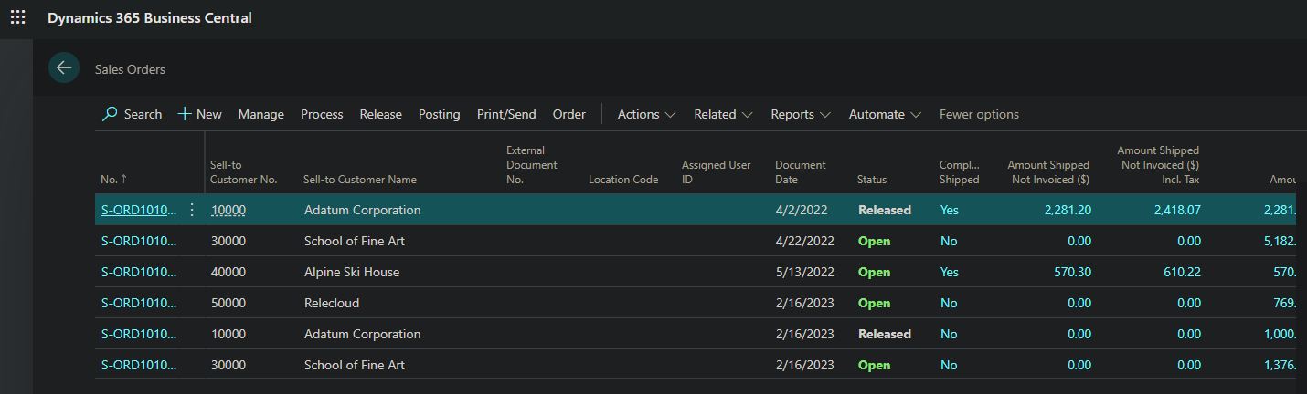Click Amount Shipped Not Invoiced ($) header

coord(1048,172)
